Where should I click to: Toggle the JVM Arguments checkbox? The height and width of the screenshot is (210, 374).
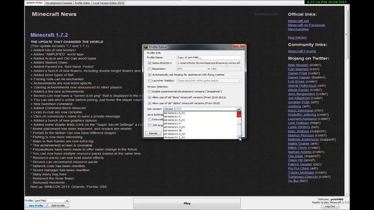pyautogui.click(x=150, y=125)
